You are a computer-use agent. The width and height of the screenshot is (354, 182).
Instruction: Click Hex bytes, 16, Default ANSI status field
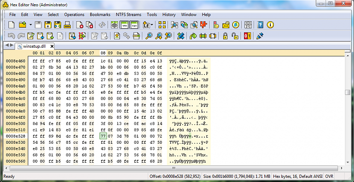click(298, 176)
